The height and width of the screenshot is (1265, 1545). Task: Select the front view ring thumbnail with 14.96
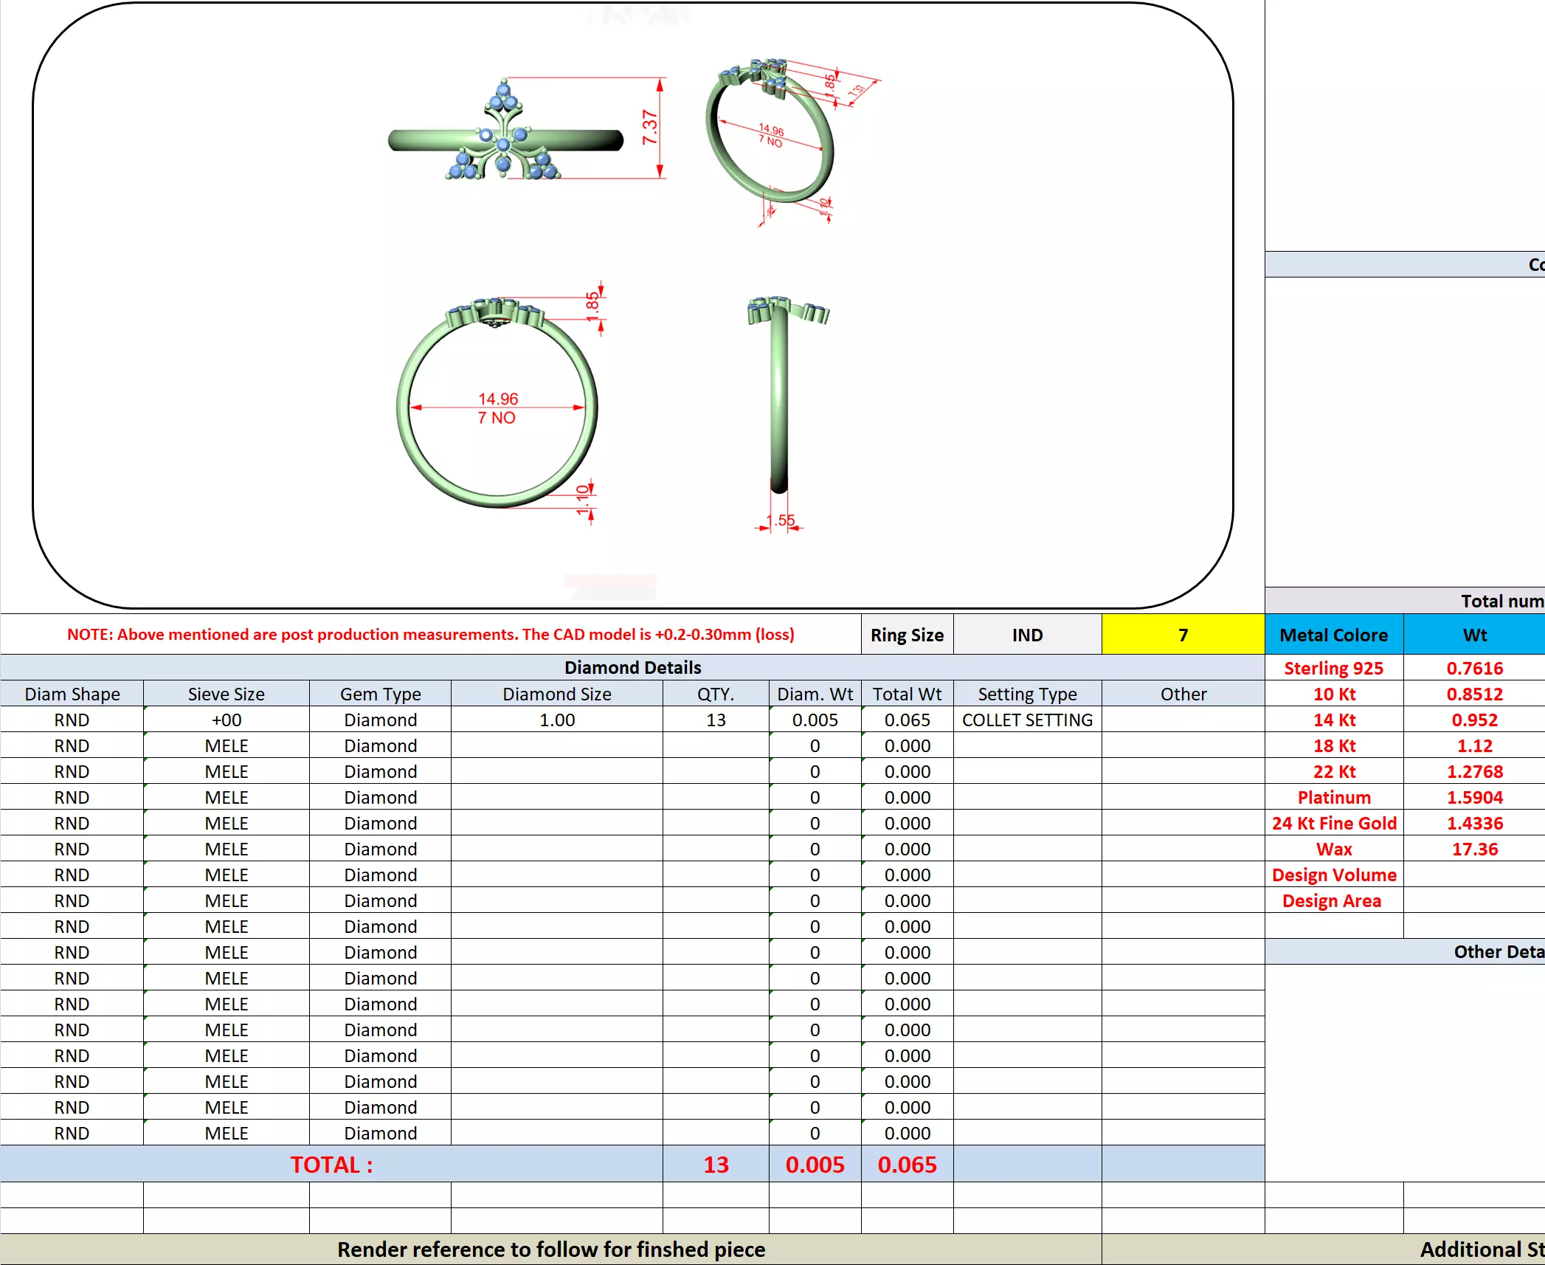tap(497, 406)
